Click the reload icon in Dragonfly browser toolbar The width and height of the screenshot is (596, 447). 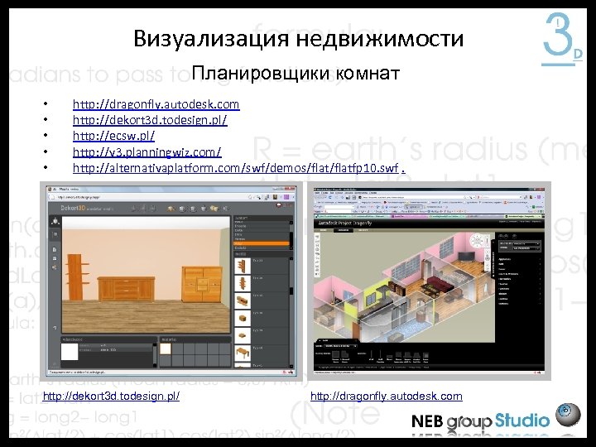330,197
